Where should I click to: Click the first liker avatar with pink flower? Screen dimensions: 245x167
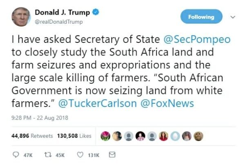(105, 136)
